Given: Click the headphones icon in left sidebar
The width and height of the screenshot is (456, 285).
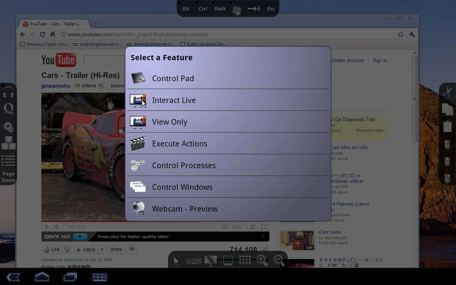Looking at the screenshot, I should pyautogui.click(x=8, y=93).
